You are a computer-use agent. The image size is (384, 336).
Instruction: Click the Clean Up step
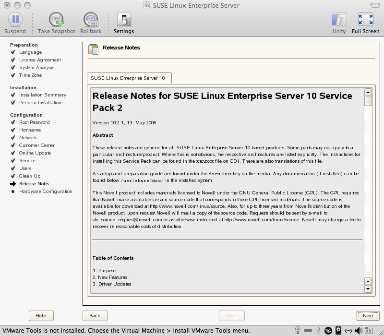click(30, 176)
